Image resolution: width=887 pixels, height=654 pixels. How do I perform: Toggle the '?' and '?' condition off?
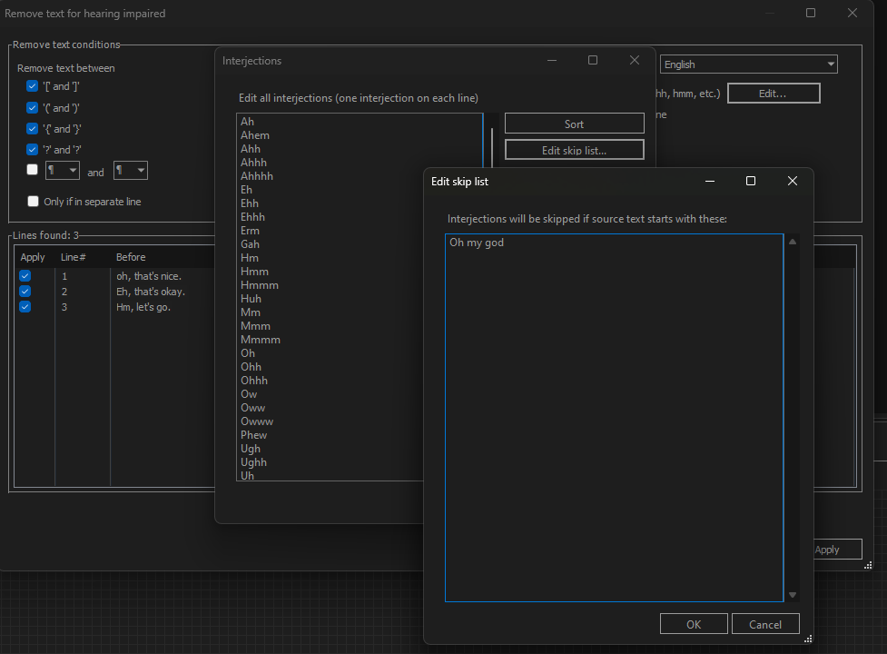[x=30, y=149]
